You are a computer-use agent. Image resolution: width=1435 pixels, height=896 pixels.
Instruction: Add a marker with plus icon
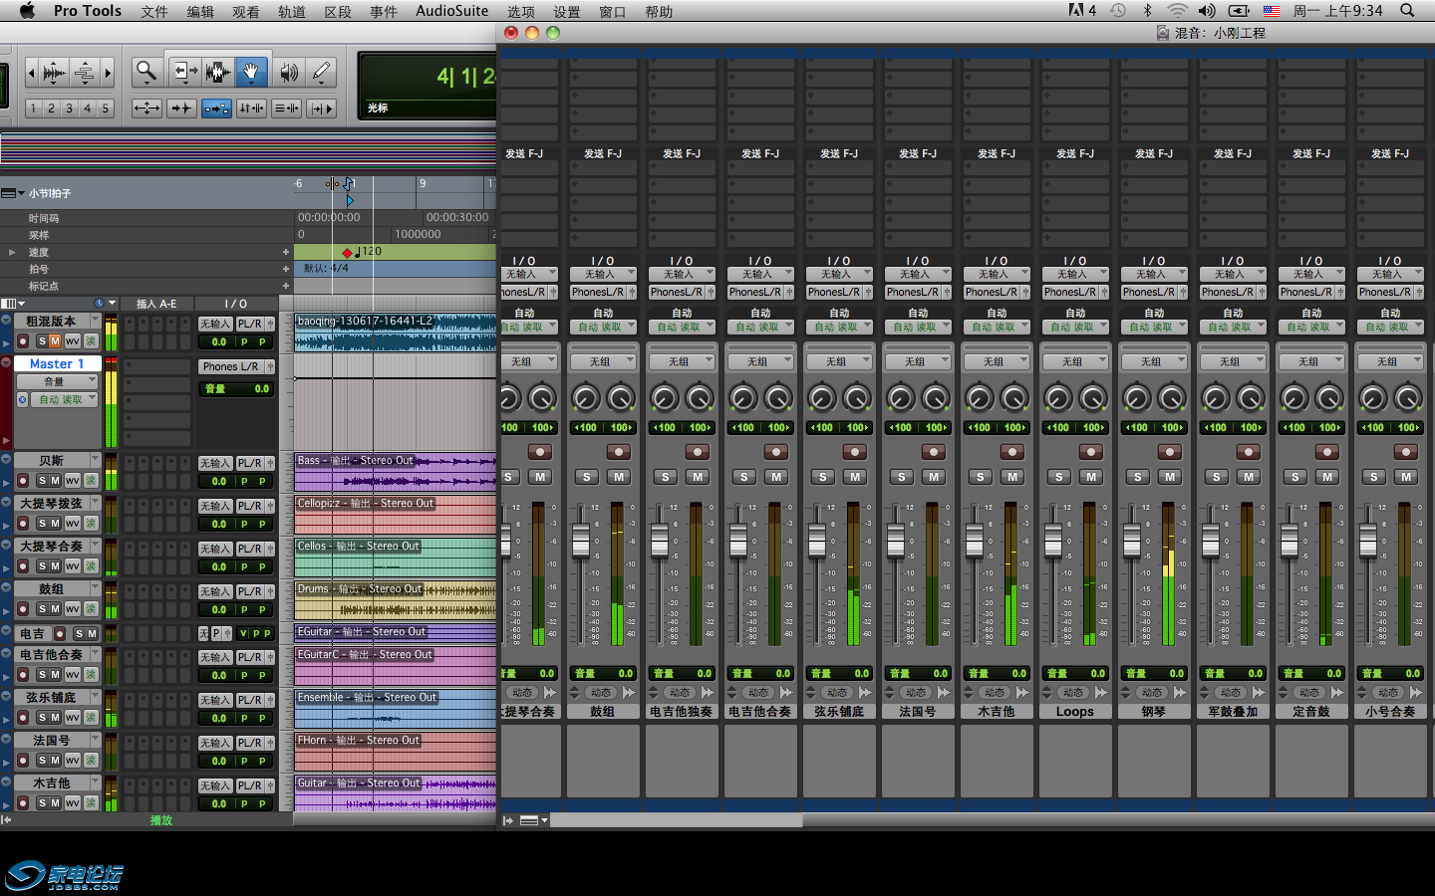[286, 286]
